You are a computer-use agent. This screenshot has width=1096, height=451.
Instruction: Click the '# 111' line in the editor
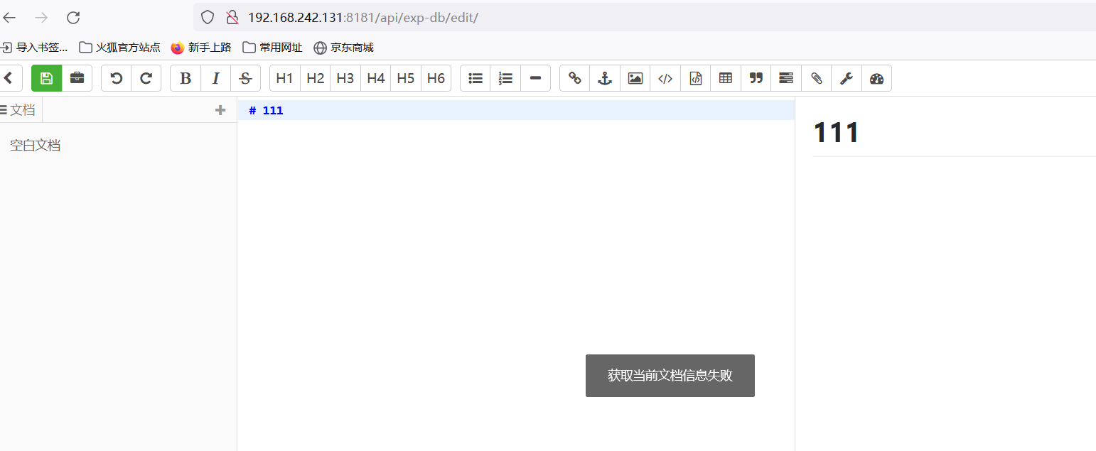point(516,110)
